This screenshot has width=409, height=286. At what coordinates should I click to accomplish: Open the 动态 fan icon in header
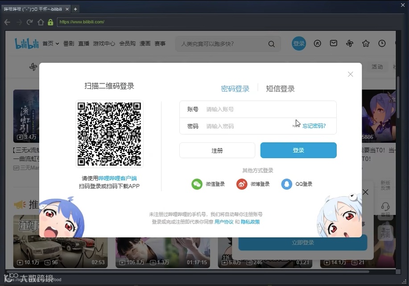pos(350,44)
